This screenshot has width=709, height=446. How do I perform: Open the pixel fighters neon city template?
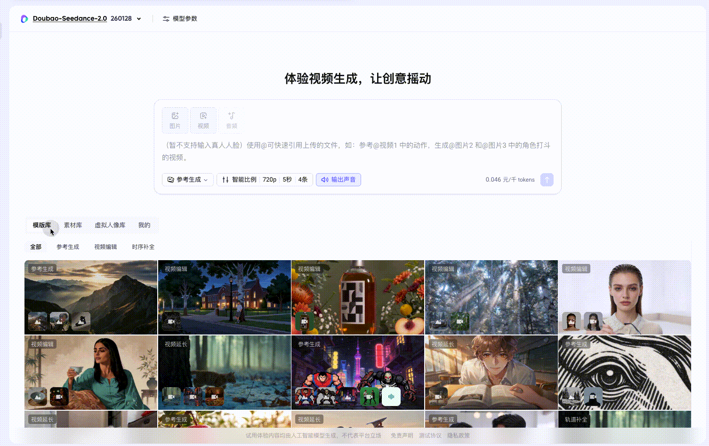(x=358, y=373)
